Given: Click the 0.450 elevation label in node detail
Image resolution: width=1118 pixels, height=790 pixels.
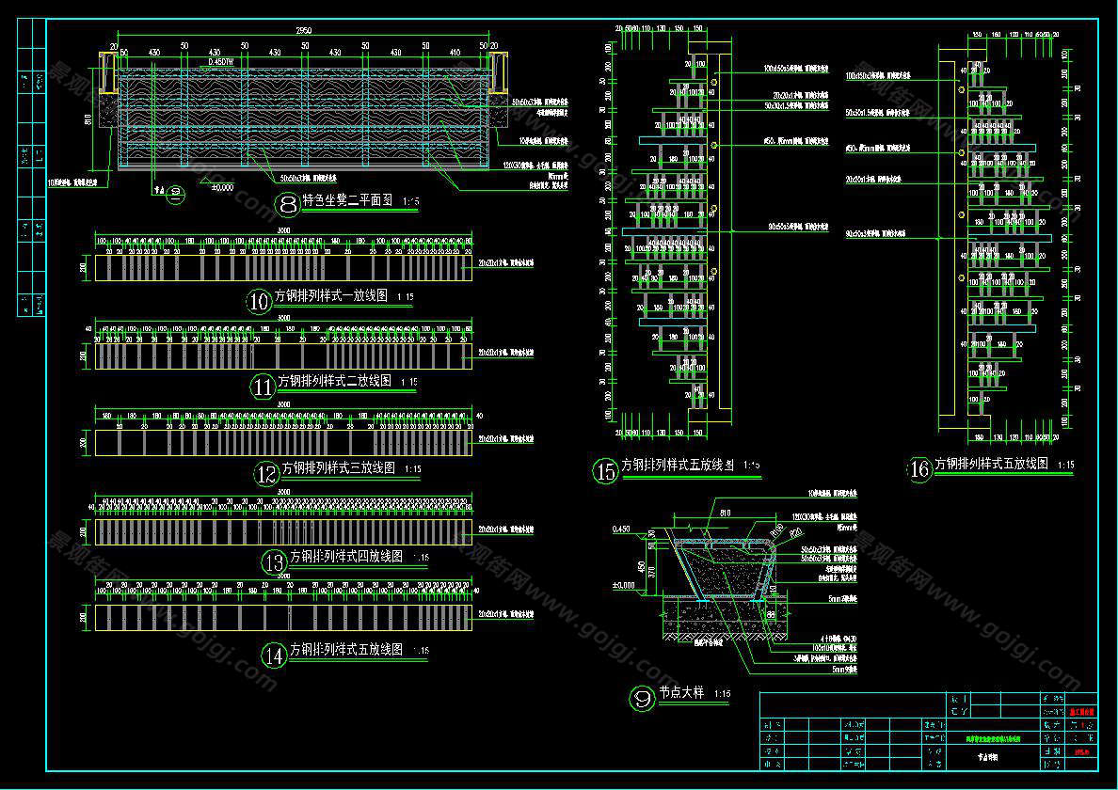Looking at the screenshot, I should point(622,529).
